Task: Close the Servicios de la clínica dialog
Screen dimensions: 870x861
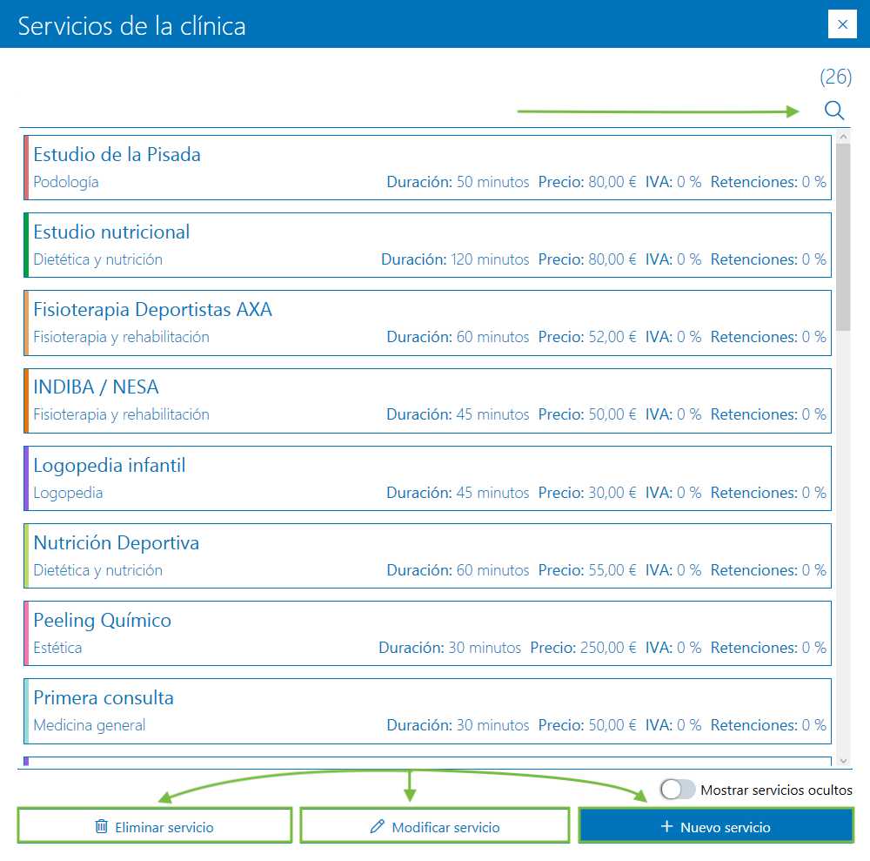Action: click(841, 24)
